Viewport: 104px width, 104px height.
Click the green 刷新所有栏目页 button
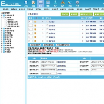[86, 14]
